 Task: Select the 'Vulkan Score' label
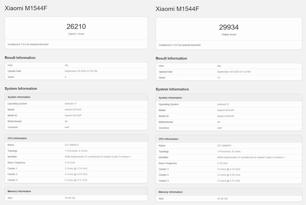point(229,34)
